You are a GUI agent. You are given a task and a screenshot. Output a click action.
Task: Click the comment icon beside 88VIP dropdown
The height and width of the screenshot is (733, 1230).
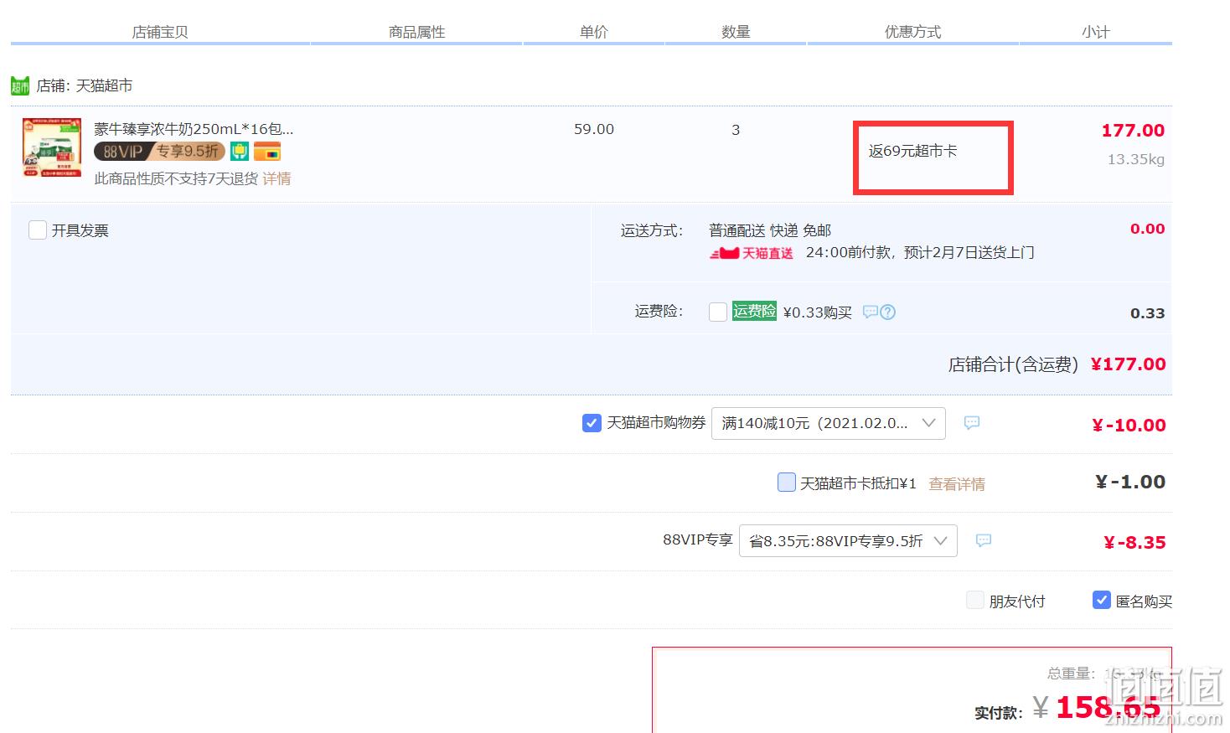click(x=984, y=541)
